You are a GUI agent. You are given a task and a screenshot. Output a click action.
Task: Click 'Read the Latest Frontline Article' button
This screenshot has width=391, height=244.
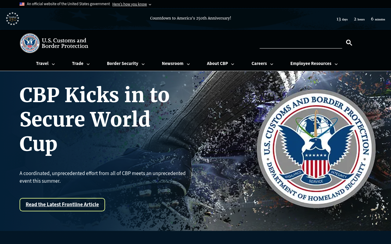[62, 205]
